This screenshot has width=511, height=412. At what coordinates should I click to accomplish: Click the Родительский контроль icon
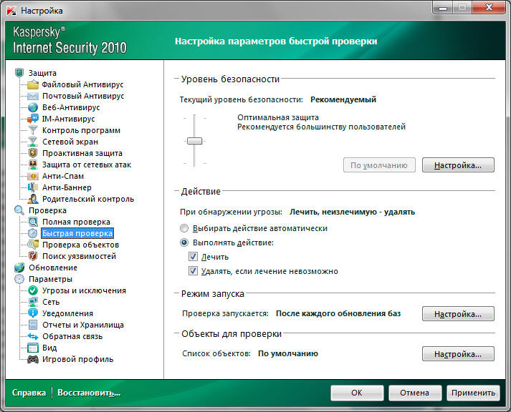coord(32,199)
